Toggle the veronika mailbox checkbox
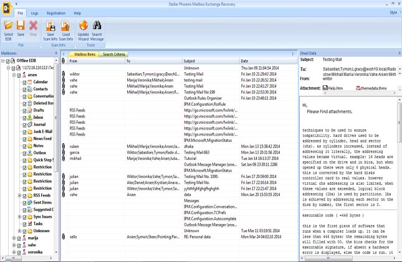 pos(19,253)
